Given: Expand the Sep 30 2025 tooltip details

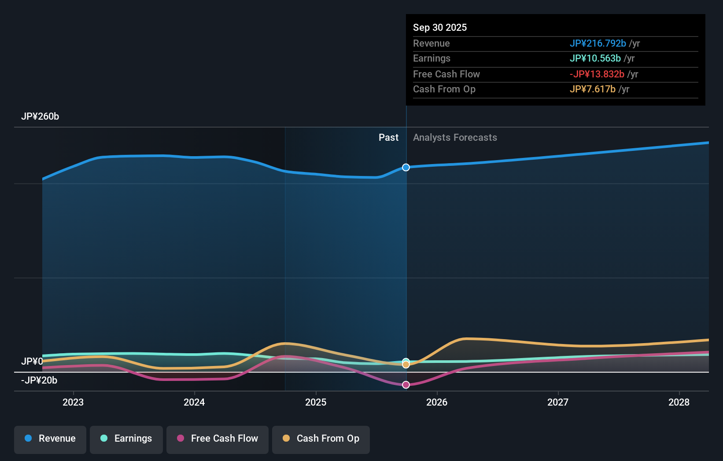Looking at the screenshot, I should click(x=440, y=27).
